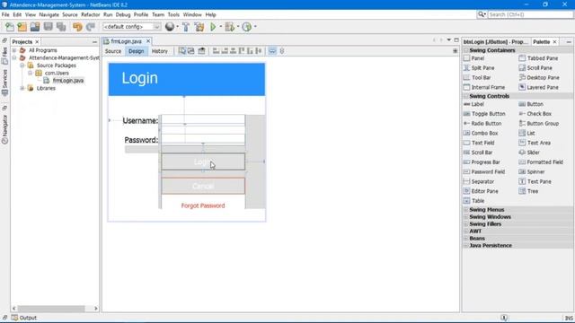Select the Cancel button in the form

203,186
